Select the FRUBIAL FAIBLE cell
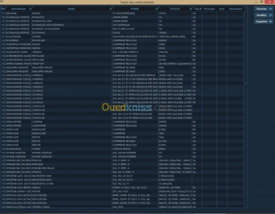 (71, 207)
